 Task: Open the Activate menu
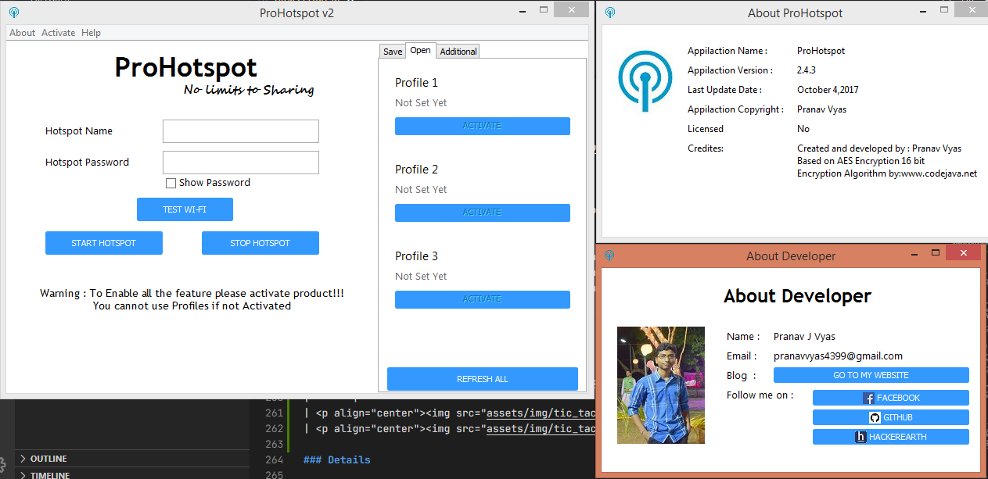click(59, 33)
